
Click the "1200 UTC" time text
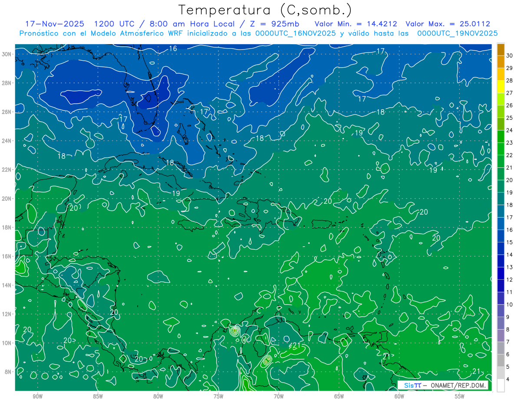[x=115, y=24]
